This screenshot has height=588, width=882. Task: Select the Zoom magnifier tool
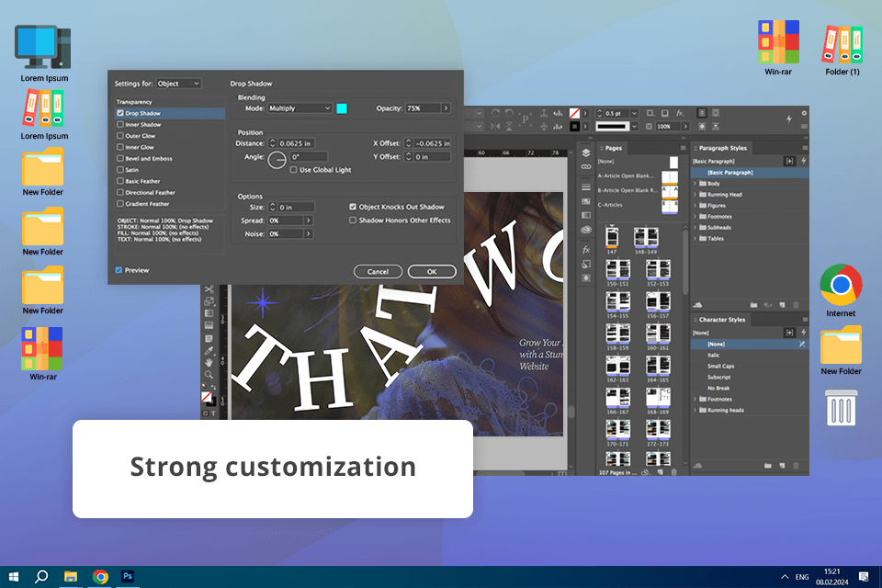(x=209, y=374)
